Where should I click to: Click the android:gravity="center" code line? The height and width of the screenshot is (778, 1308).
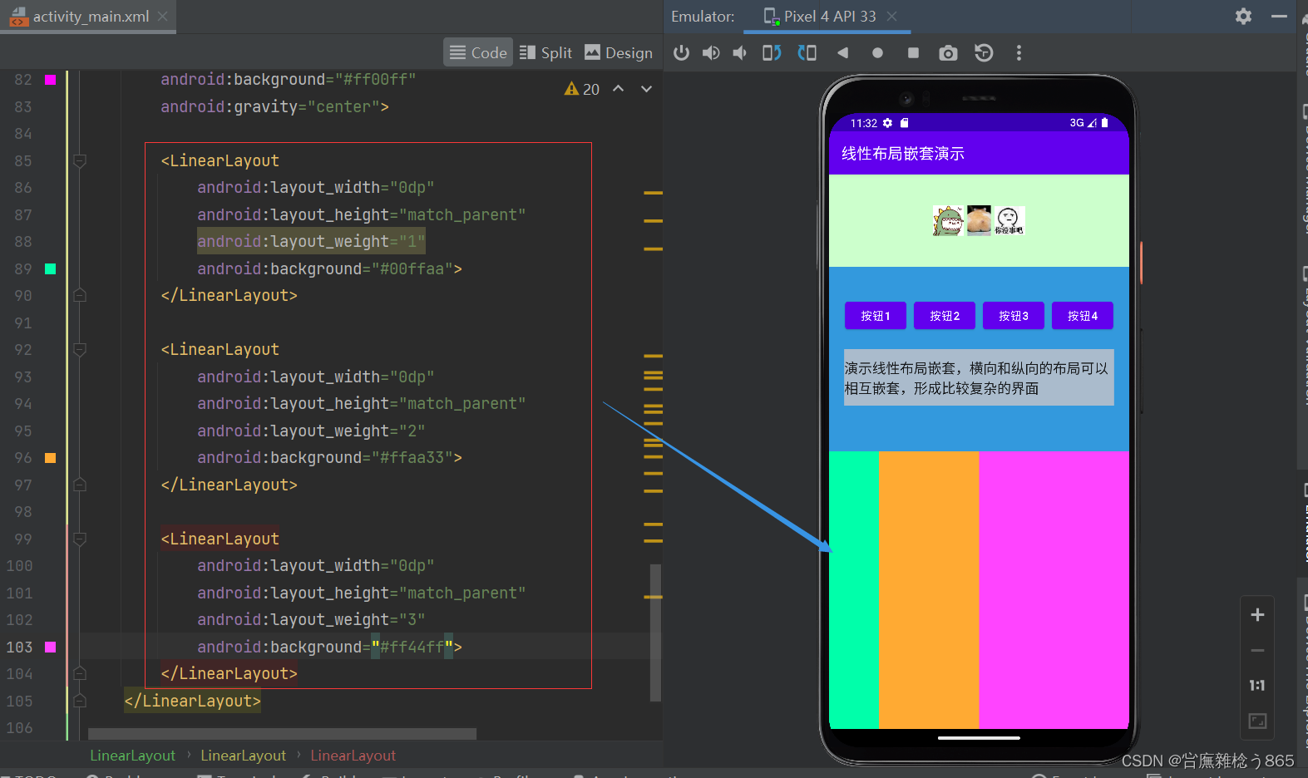(x=274, y=106)
